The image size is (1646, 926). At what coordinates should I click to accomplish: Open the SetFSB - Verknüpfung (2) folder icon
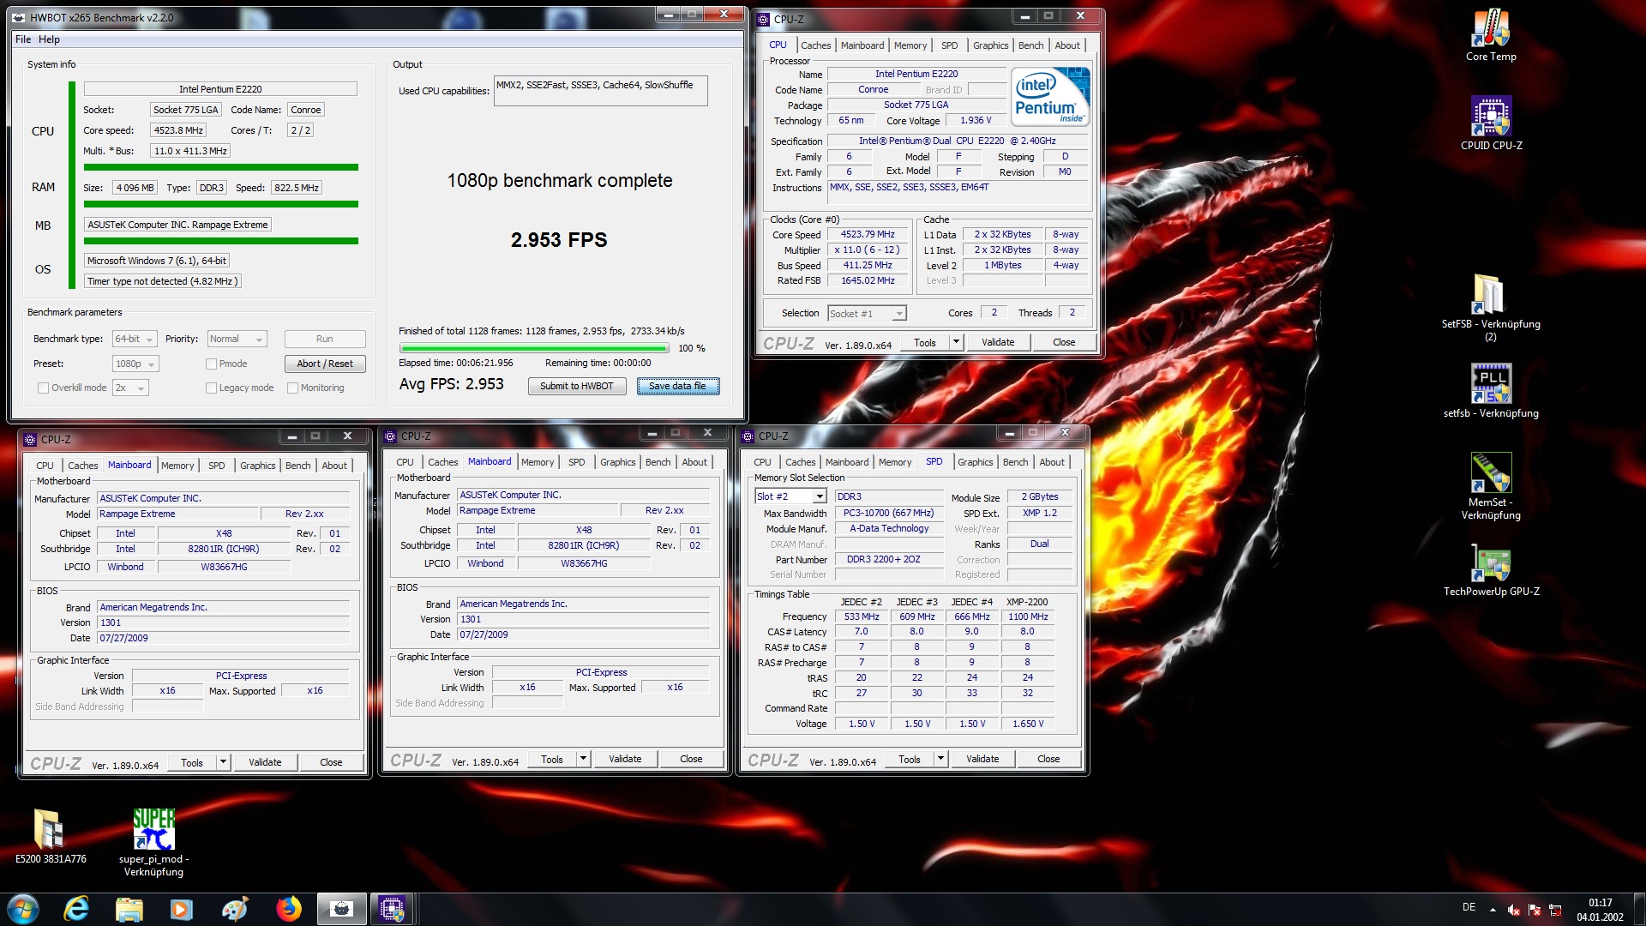[1491, 295]
